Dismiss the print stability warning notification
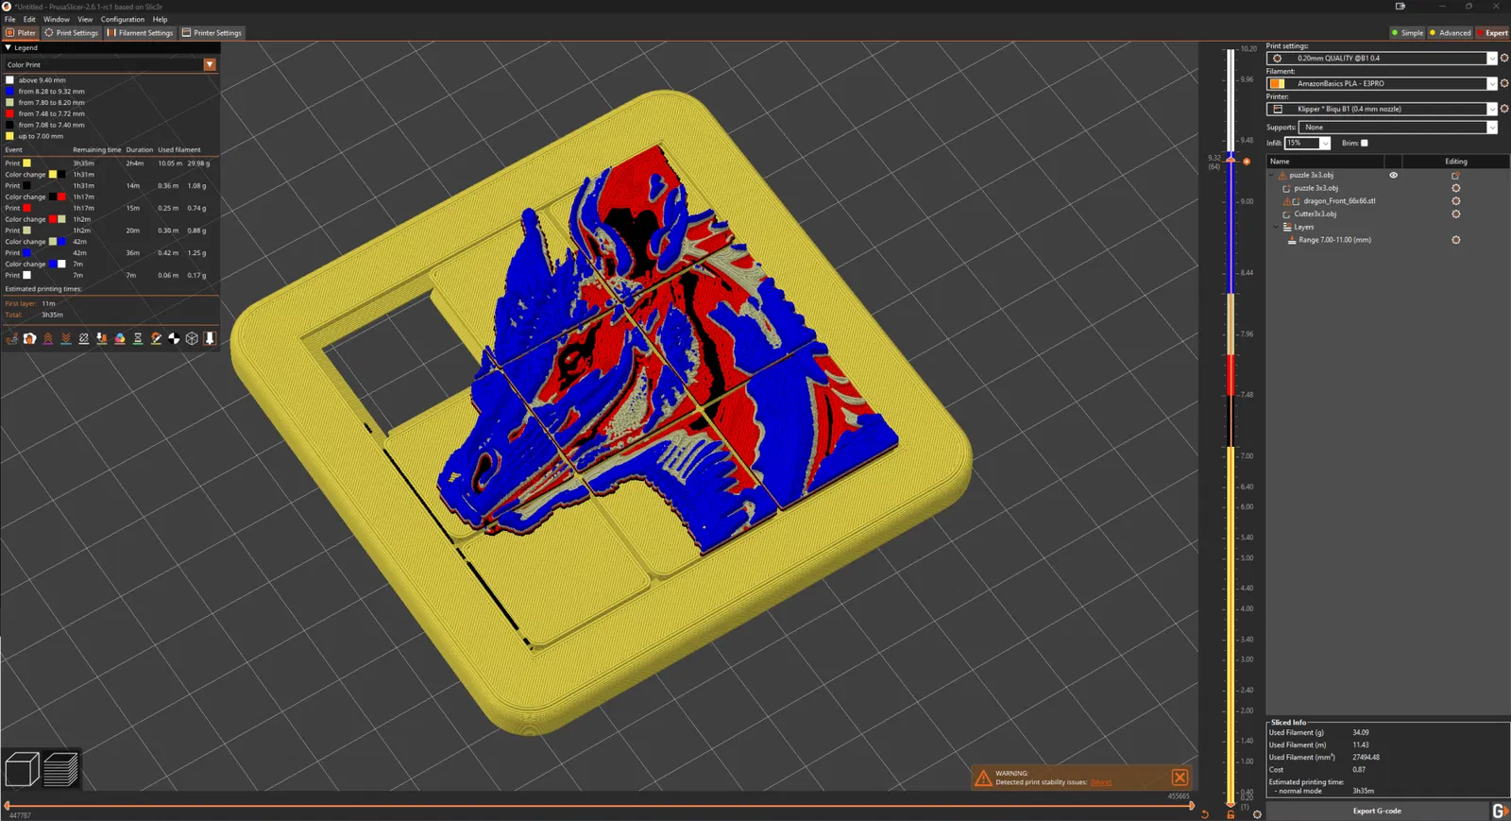This screenshot has height=821, width=1511. click(1180, 778)
